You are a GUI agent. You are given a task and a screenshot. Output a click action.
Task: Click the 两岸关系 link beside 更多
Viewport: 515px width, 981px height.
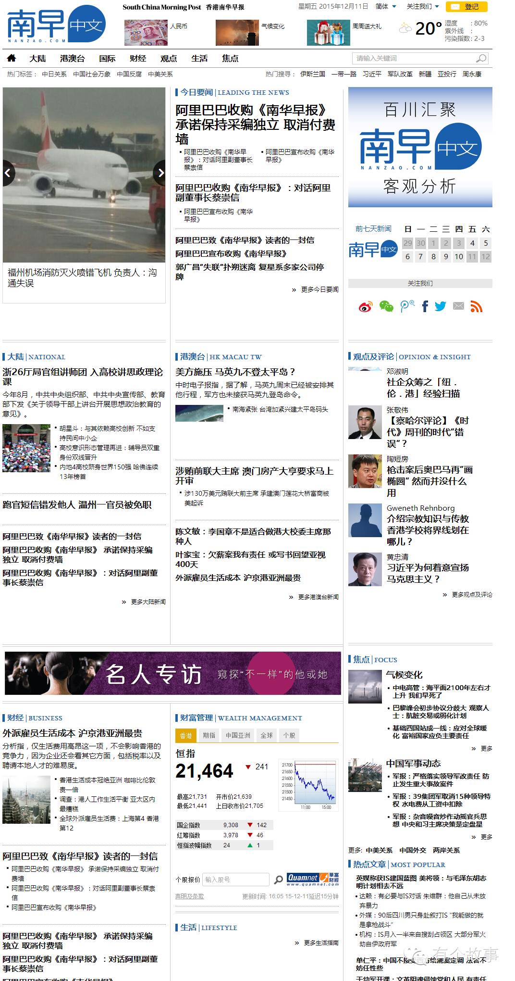click(x=446, y=850)
